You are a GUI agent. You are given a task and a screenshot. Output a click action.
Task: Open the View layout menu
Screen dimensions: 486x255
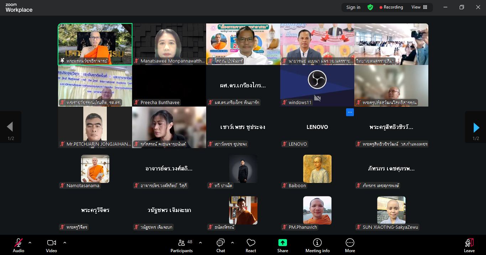click(x=419, y=7)
